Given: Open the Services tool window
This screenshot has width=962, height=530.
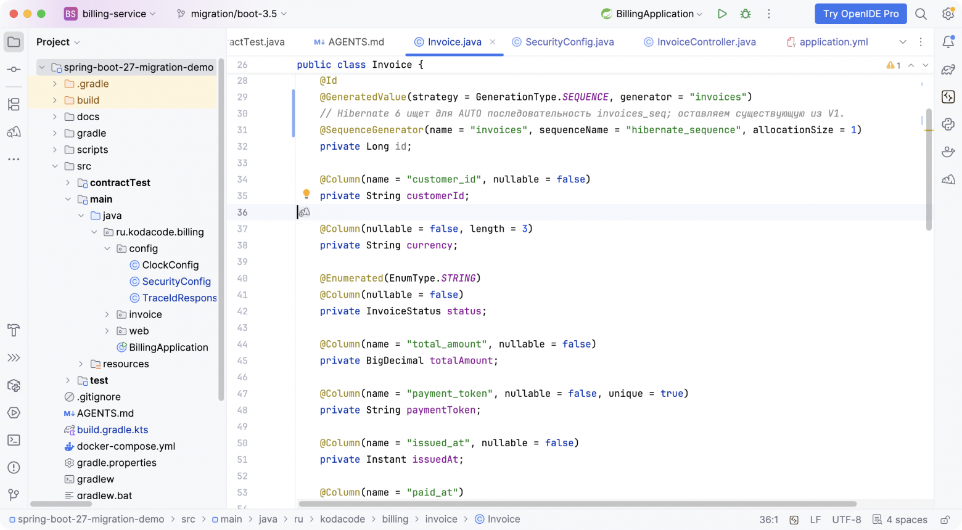Looking at the screenshot, I should coord(14,413).
